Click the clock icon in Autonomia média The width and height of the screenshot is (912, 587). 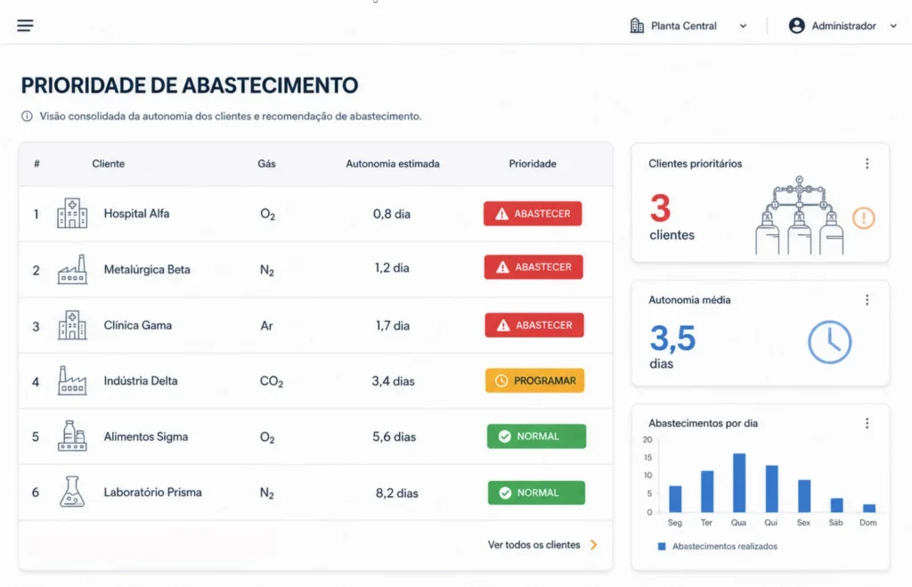tap(829, 342)
